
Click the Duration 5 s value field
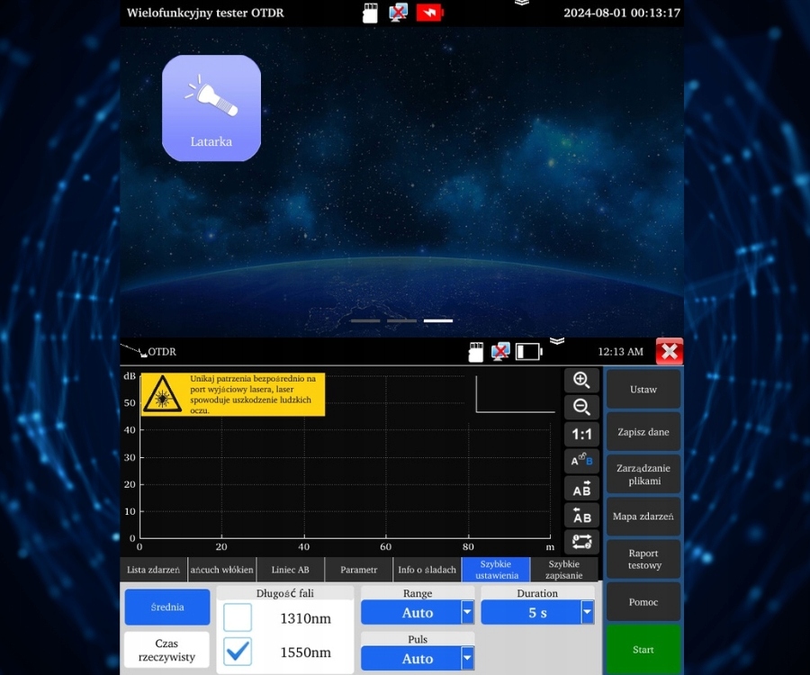(531, 613)
